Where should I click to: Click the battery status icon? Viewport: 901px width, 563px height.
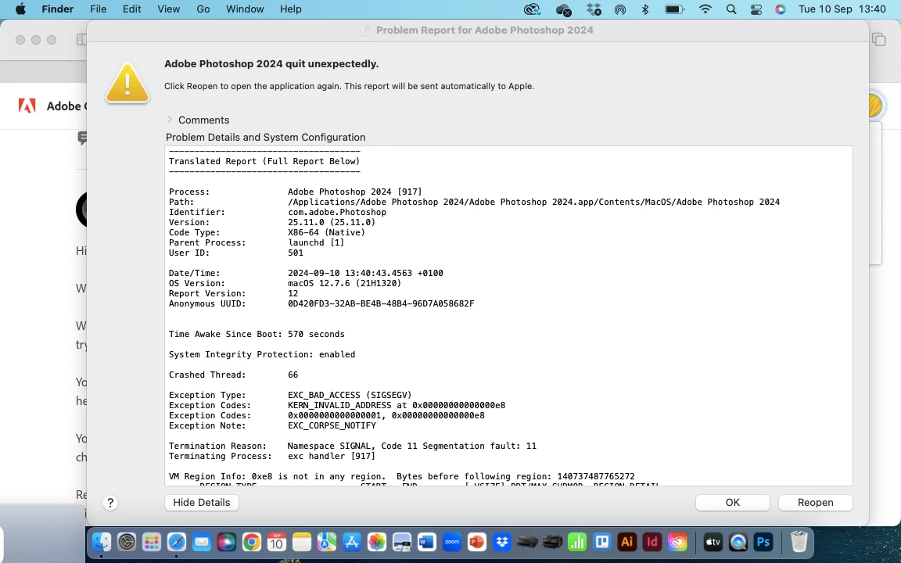pyautogui.click(x=674, y=9)
